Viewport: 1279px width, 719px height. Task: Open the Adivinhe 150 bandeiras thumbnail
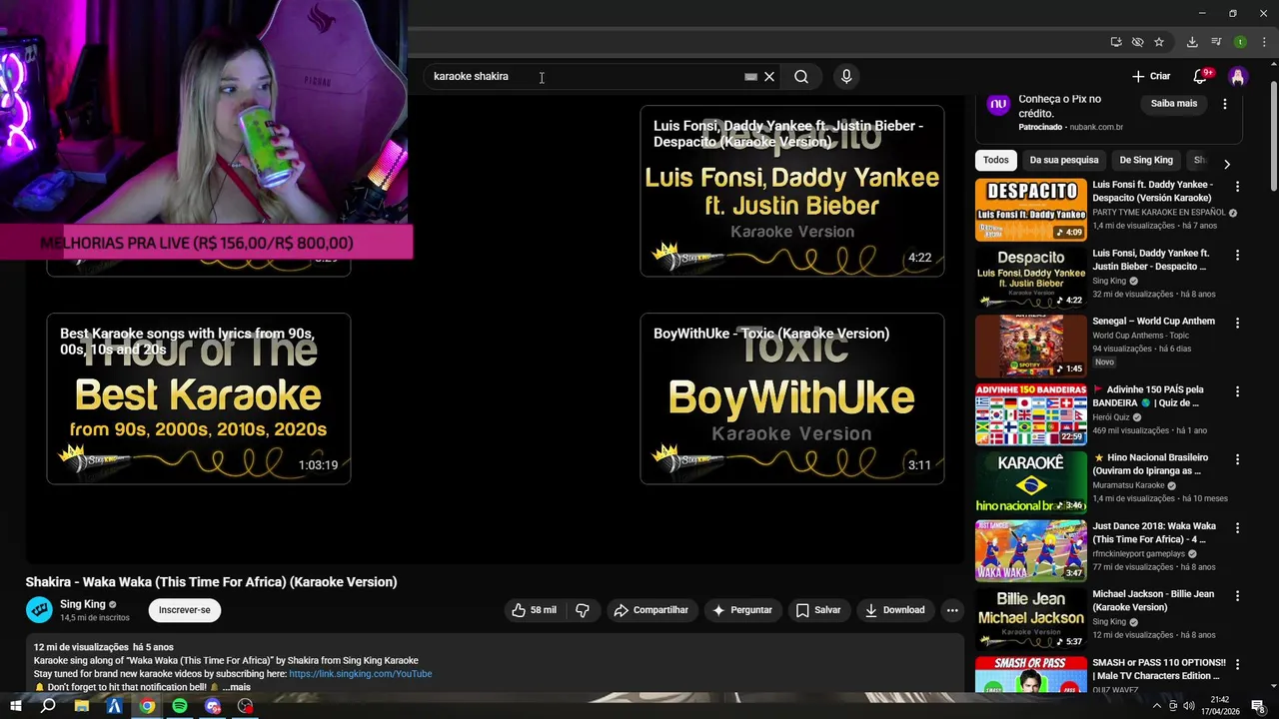click(1030, 414)
